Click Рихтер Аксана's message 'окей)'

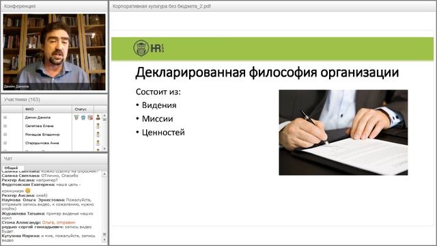[x=42, y=195]
